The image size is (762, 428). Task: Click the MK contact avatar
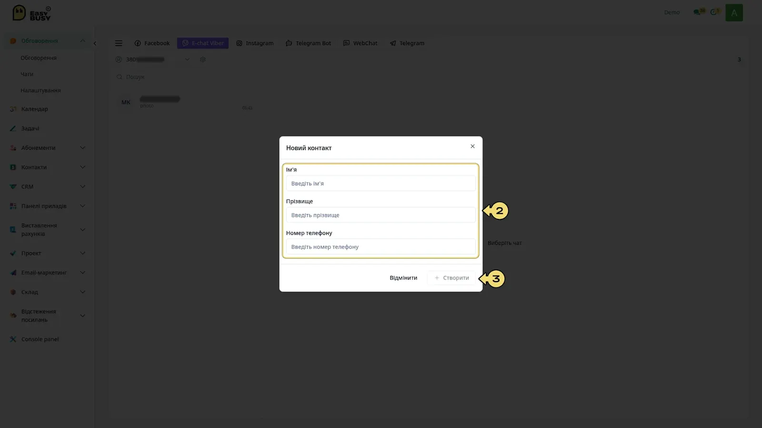[x=126, y=102]
